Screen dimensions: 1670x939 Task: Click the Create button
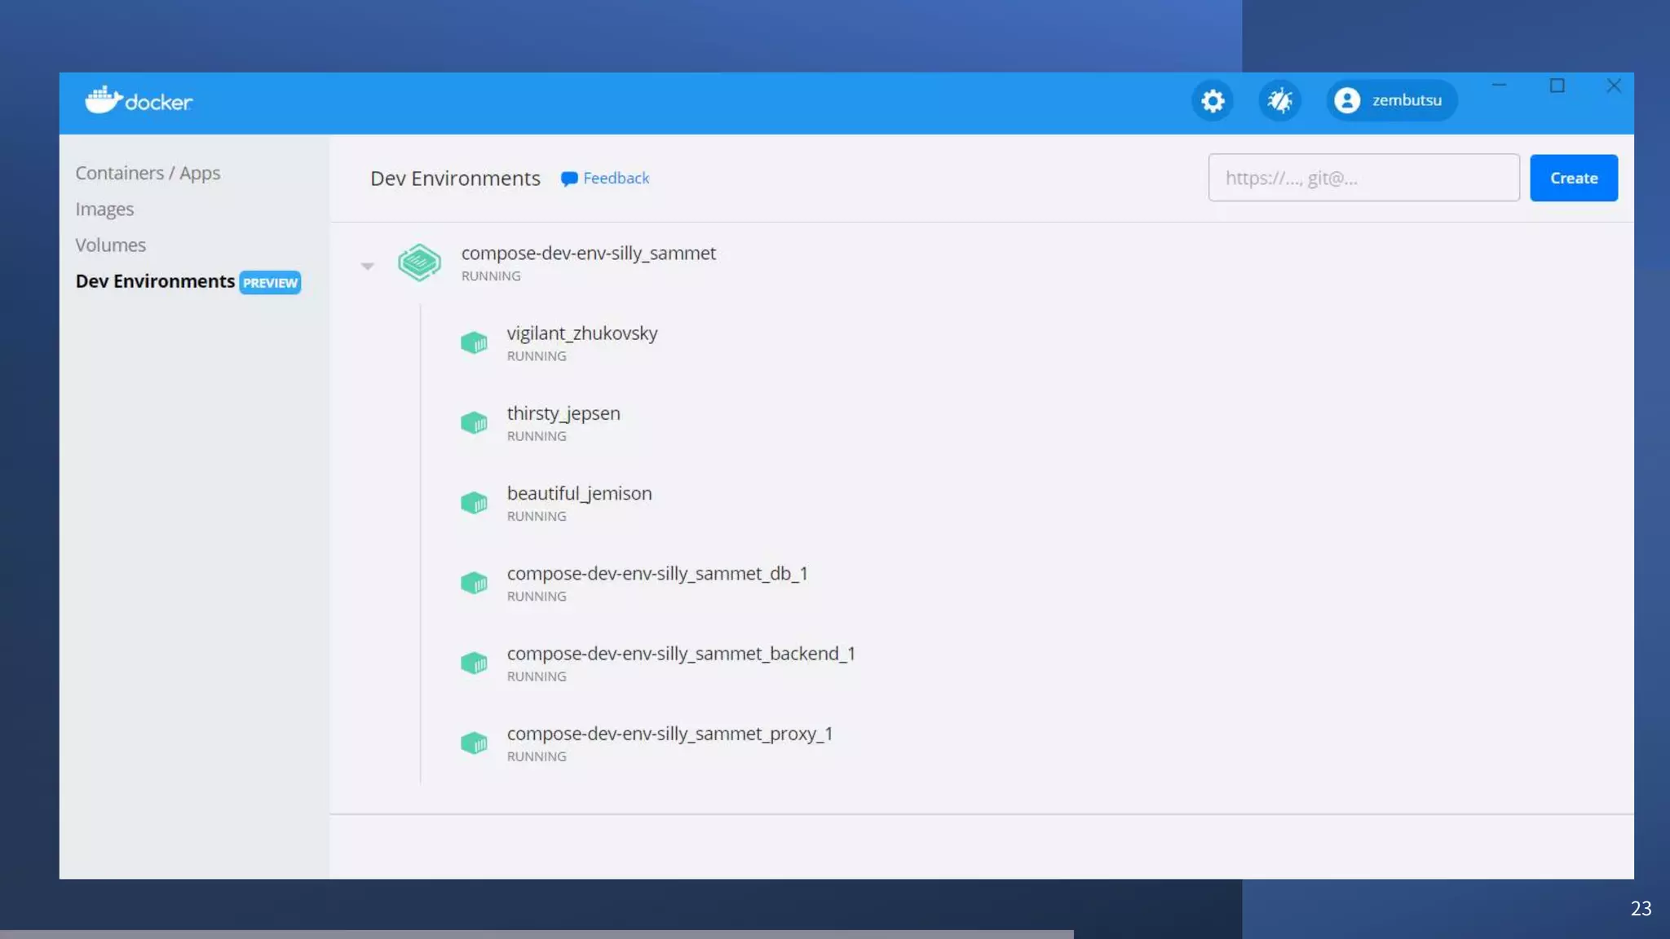pos(1573,178)
